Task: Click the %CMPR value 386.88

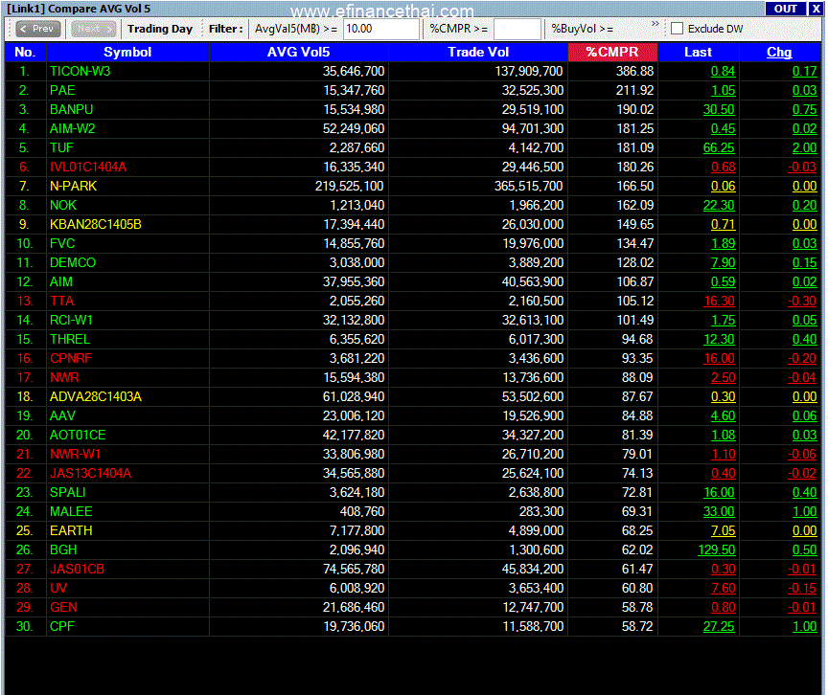Action: coord(634,71)
